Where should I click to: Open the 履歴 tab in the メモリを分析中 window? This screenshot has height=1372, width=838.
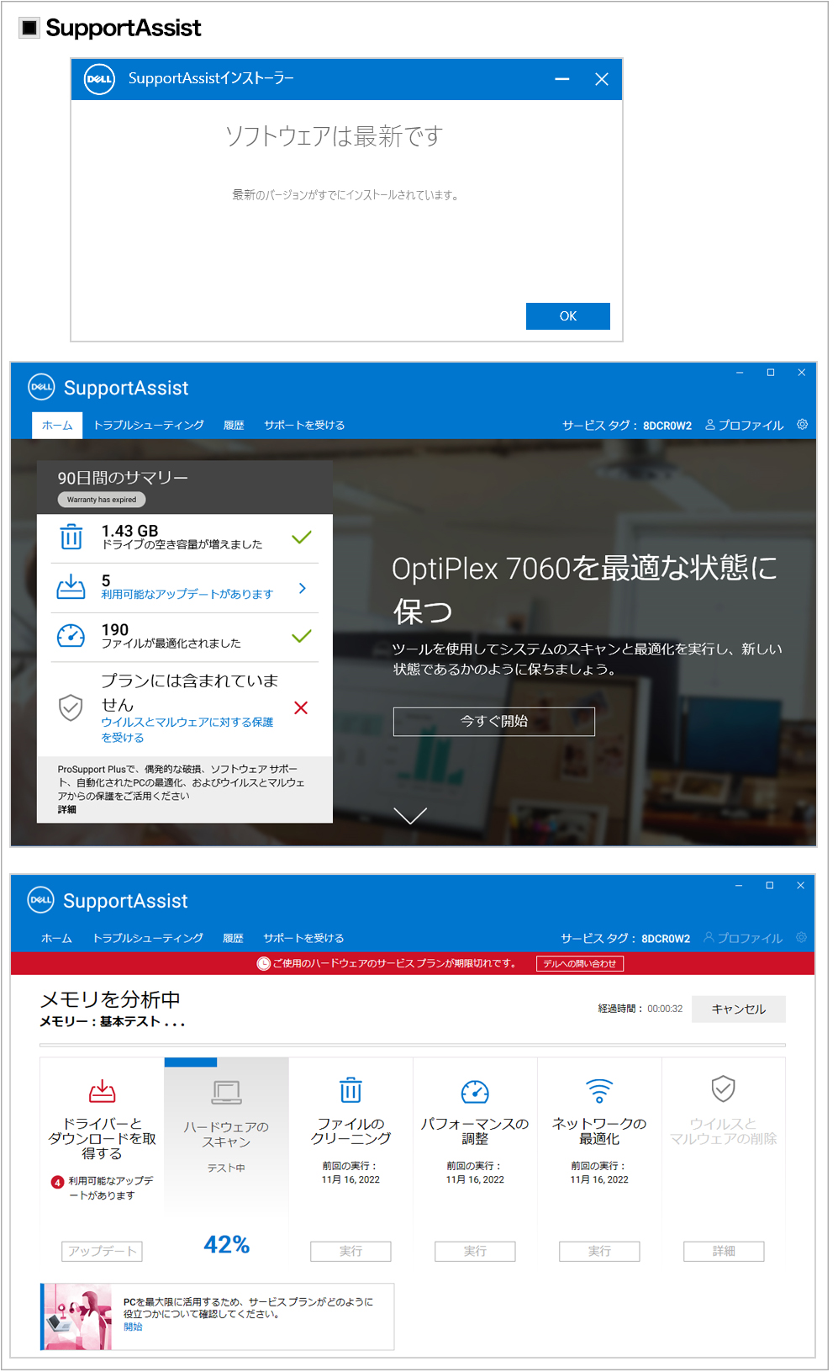pos(233,939)
